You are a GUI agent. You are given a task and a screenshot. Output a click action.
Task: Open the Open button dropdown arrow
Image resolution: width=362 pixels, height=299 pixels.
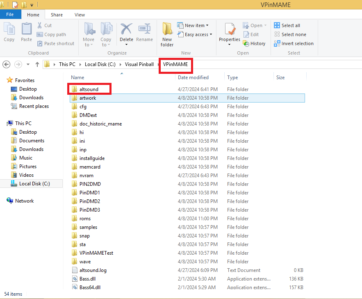click(265, 25)
